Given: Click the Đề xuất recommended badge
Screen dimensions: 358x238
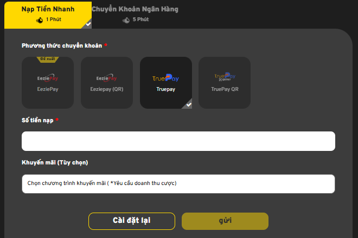Looking at the screenshot, I should point(48,59).
